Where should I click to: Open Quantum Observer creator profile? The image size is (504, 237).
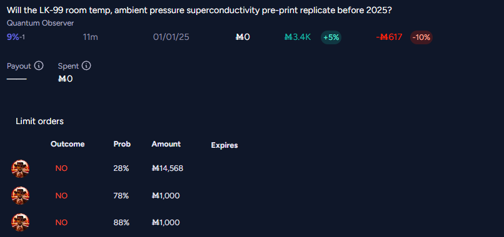[x=40, y=23]
